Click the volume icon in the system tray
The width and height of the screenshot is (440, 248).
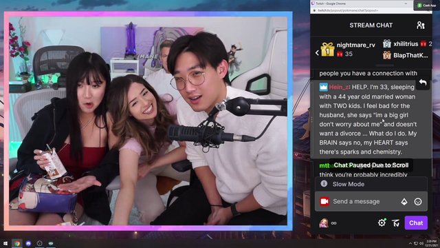point(421,243)
